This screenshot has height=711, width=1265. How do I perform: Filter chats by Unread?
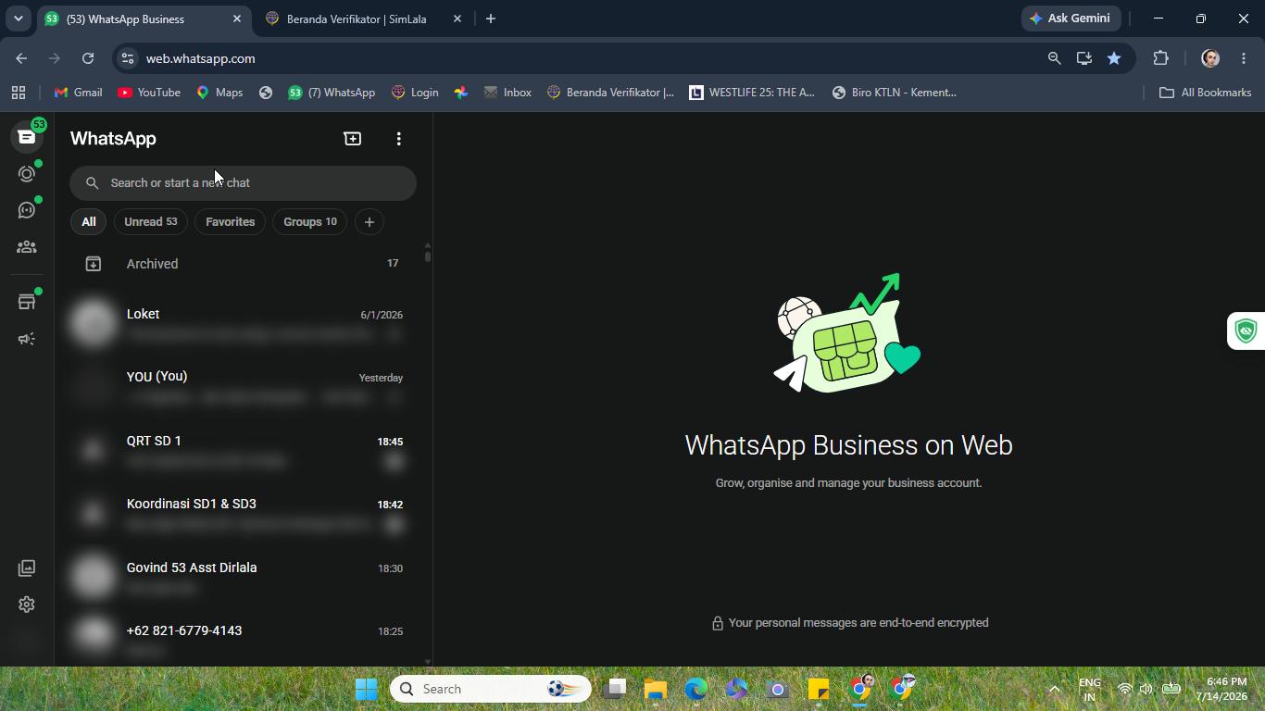151,222
